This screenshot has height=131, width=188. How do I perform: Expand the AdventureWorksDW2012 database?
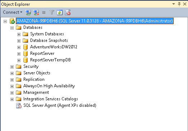tap(19, 47)
